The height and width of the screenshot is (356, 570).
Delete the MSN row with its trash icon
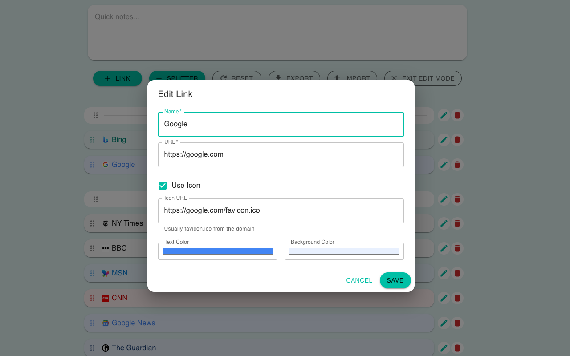click(457, 273)
